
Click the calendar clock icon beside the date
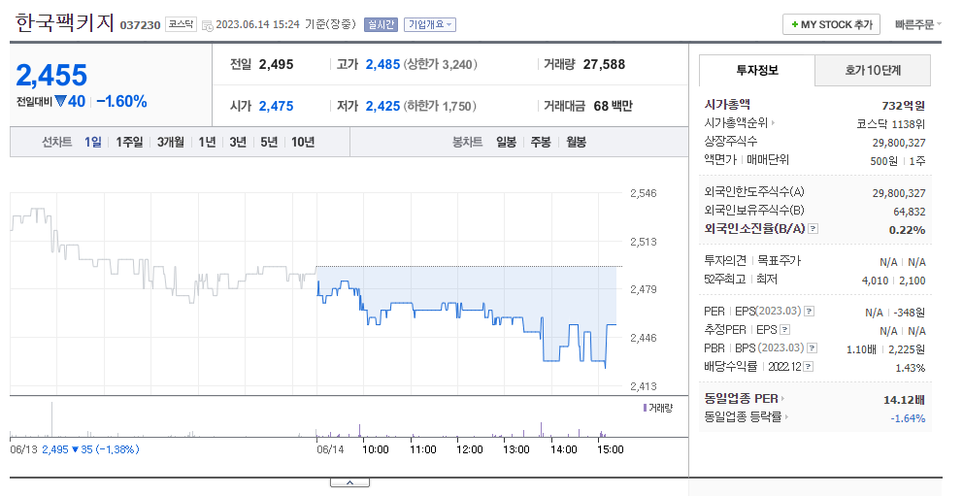tap(207, 25)
